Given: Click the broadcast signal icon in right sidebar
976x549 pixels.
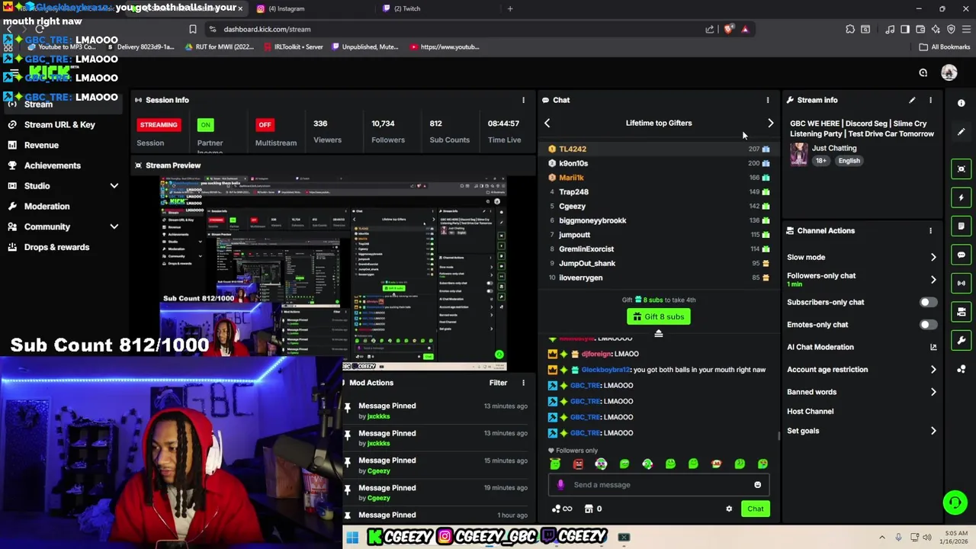Looking at the screenshot, I should 962,283.
